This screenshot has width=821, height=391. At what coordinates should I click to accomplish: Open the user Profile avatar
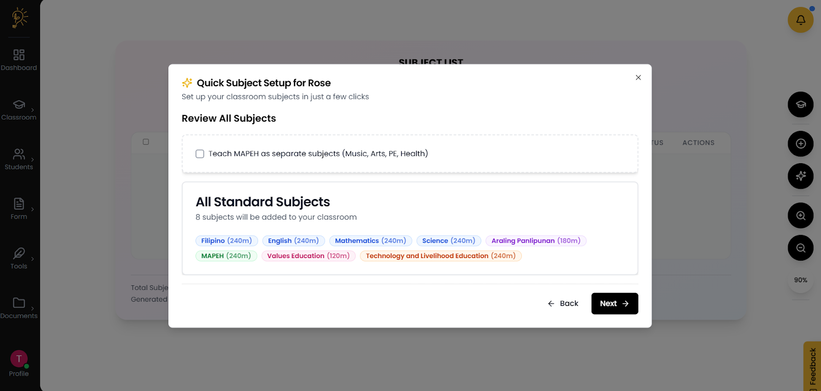pyautogui.click(x=19, y=359)
